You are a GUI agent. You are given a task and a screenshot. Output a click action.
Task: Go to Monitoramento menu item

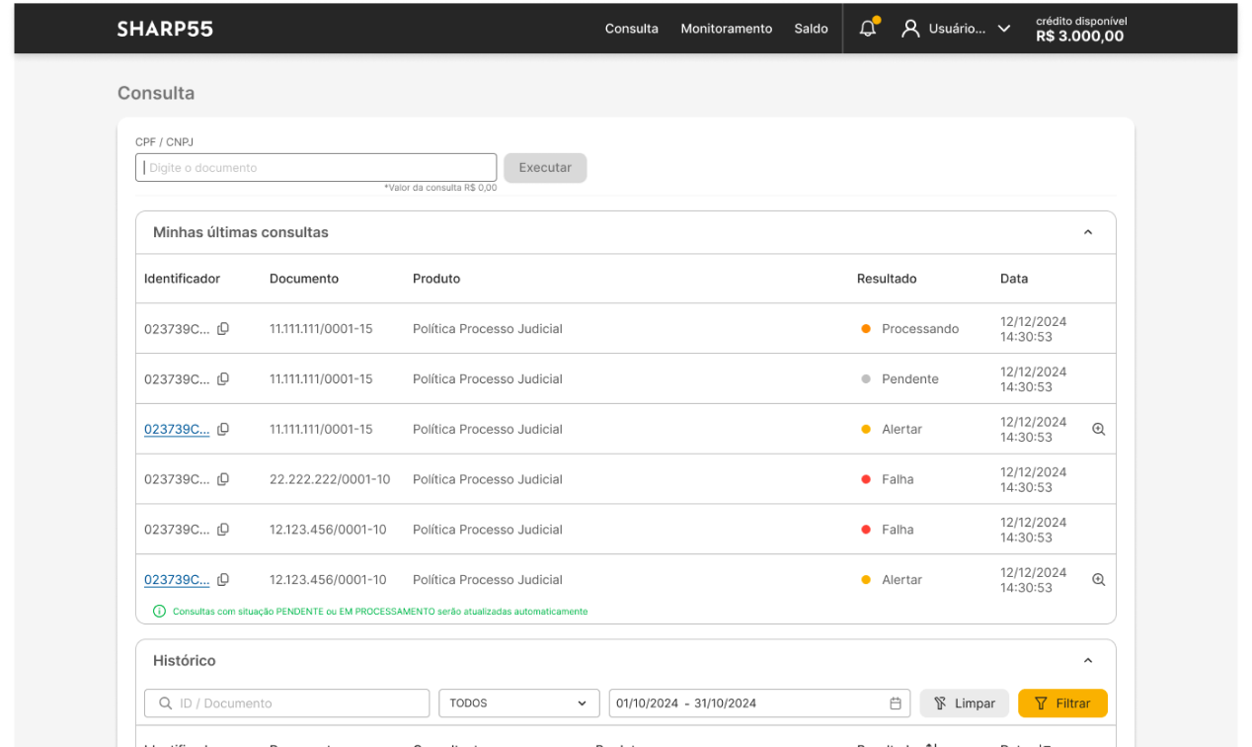726,29
